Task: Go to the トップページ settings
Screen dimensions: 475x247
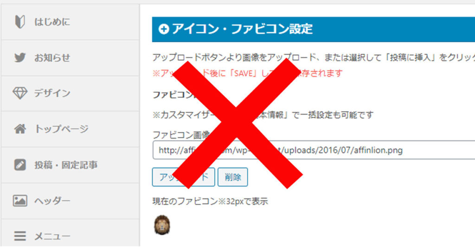Action: click(70, 129)
